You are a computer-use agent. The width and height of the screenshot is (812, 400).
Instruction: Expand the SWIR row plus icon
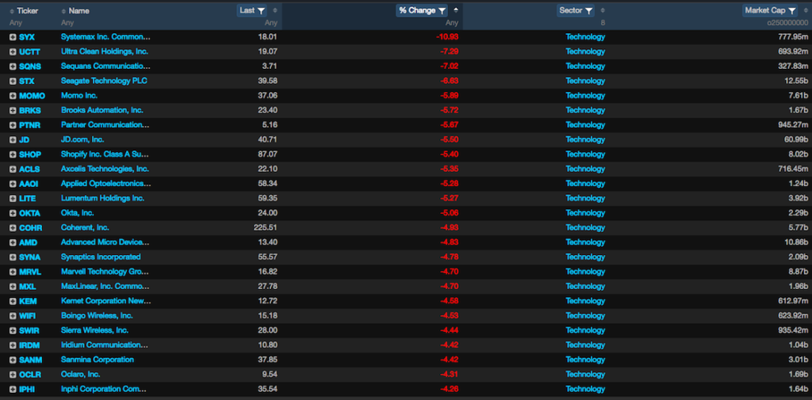13,330
